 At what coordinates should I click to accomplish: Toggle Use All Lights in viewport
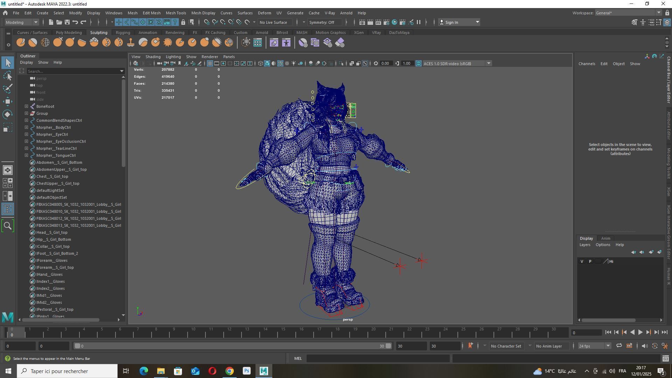point(294,63)
